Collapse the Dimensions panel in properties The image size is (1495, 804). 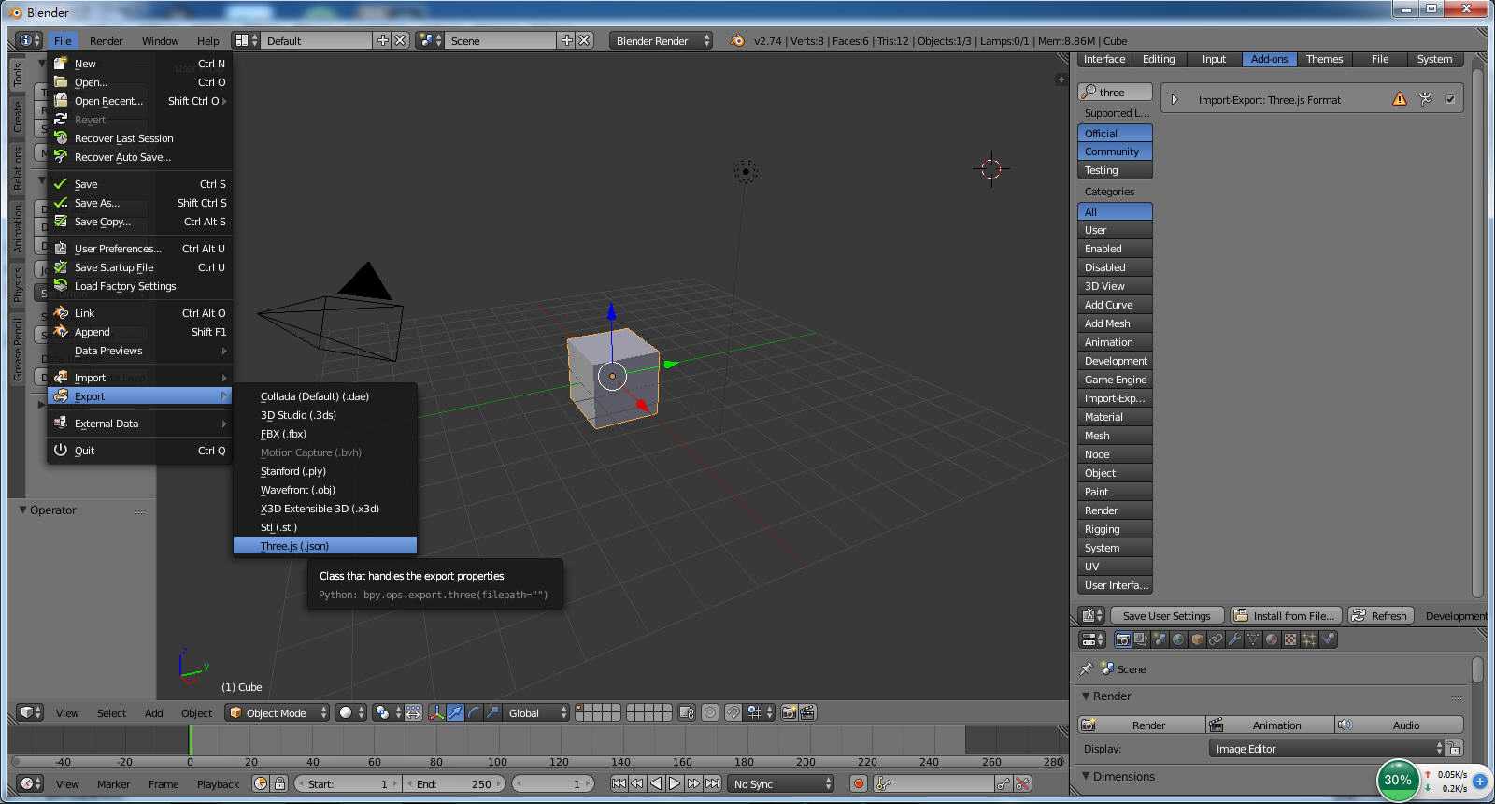[1086, 776]
